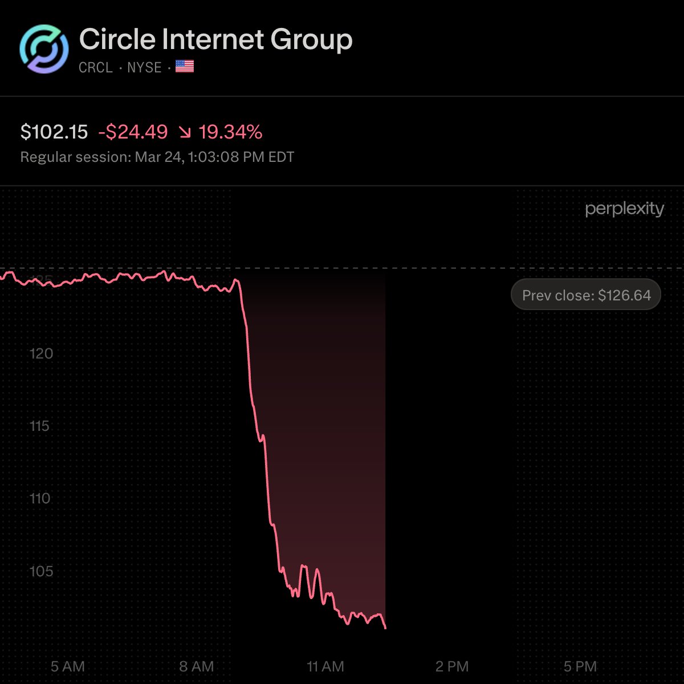Click the NYSE exchange label
The height and width of the screenshot is (684, 684).
[x=144, y=67]
